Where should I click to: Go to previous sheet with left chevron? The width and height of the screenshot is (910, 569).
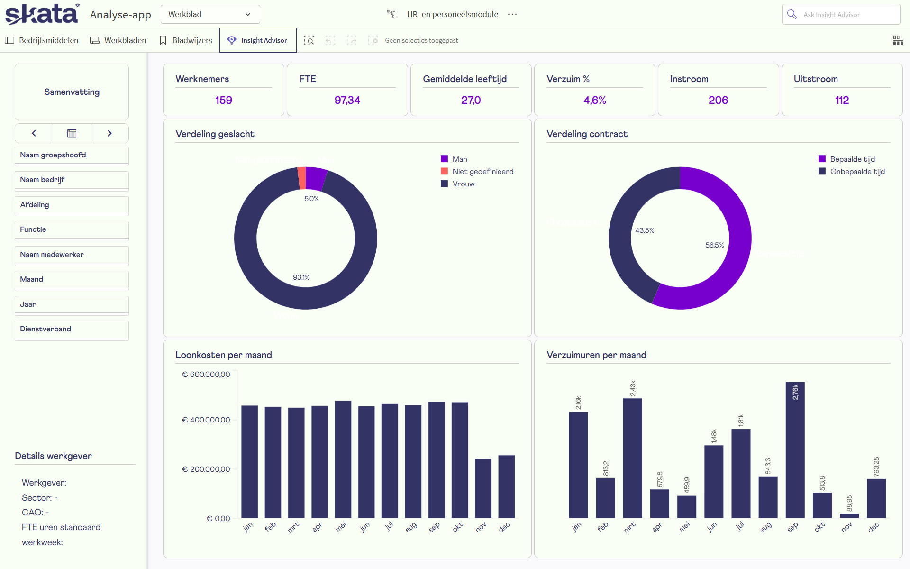[x=34, y=133]
